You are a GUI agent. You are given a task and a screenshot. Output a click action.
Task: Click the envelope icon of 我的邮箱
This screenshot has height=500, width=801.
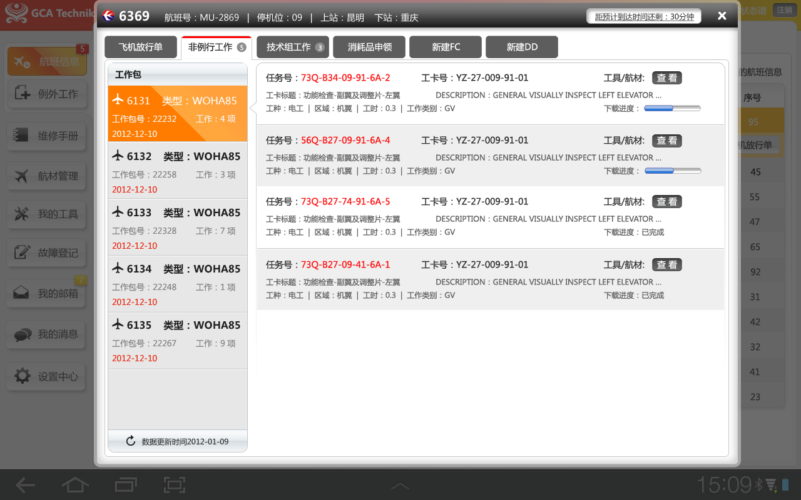coord(22,293)
